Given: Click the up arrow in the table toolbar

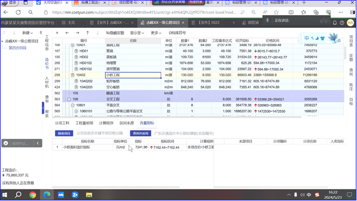Looking at the screenshot, I should click(88, 33).
